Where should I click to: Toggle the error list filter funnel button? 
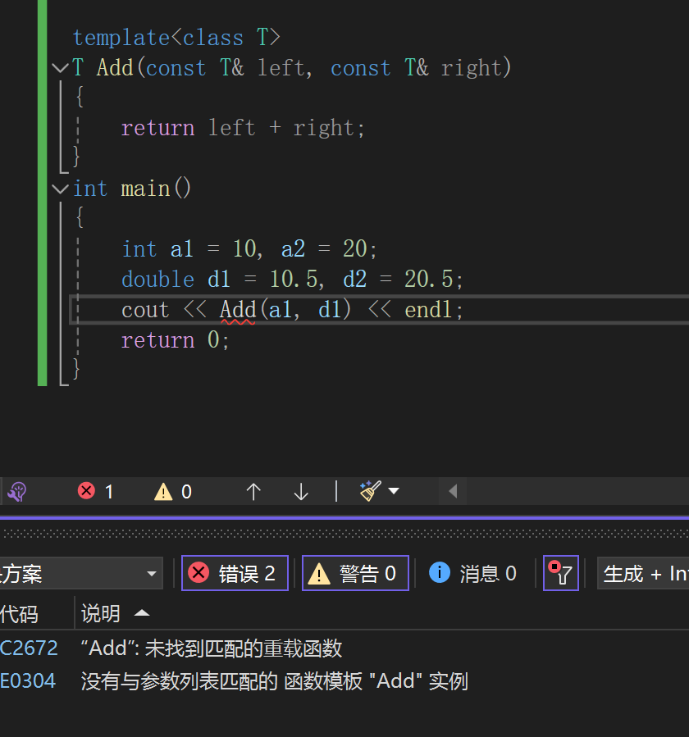point(560,573)
